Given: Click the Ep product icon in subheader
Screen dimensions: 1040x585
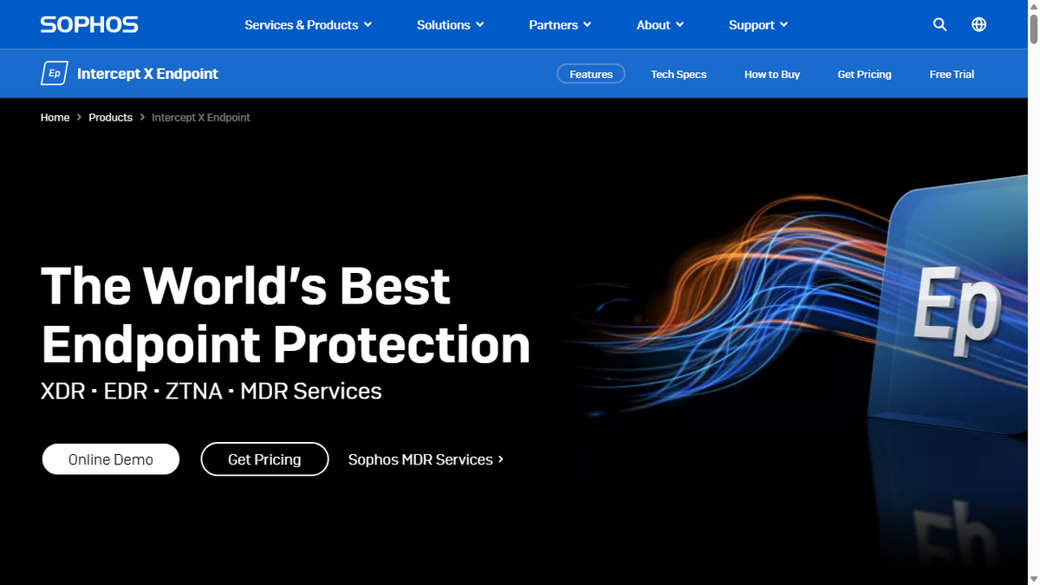Looking at the screenshot, I should click(54, 74).
